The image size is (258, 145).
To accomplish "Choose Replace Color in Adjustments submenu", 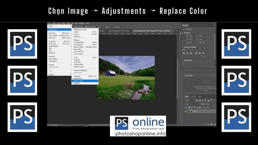I will coord(85,81).
